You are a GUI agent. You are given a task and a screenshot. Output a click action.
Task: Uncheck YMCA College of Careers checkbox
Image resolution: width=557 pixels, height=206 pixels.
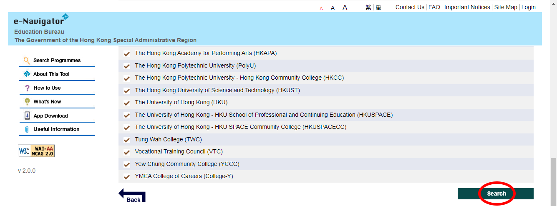[x=127, y=177]
